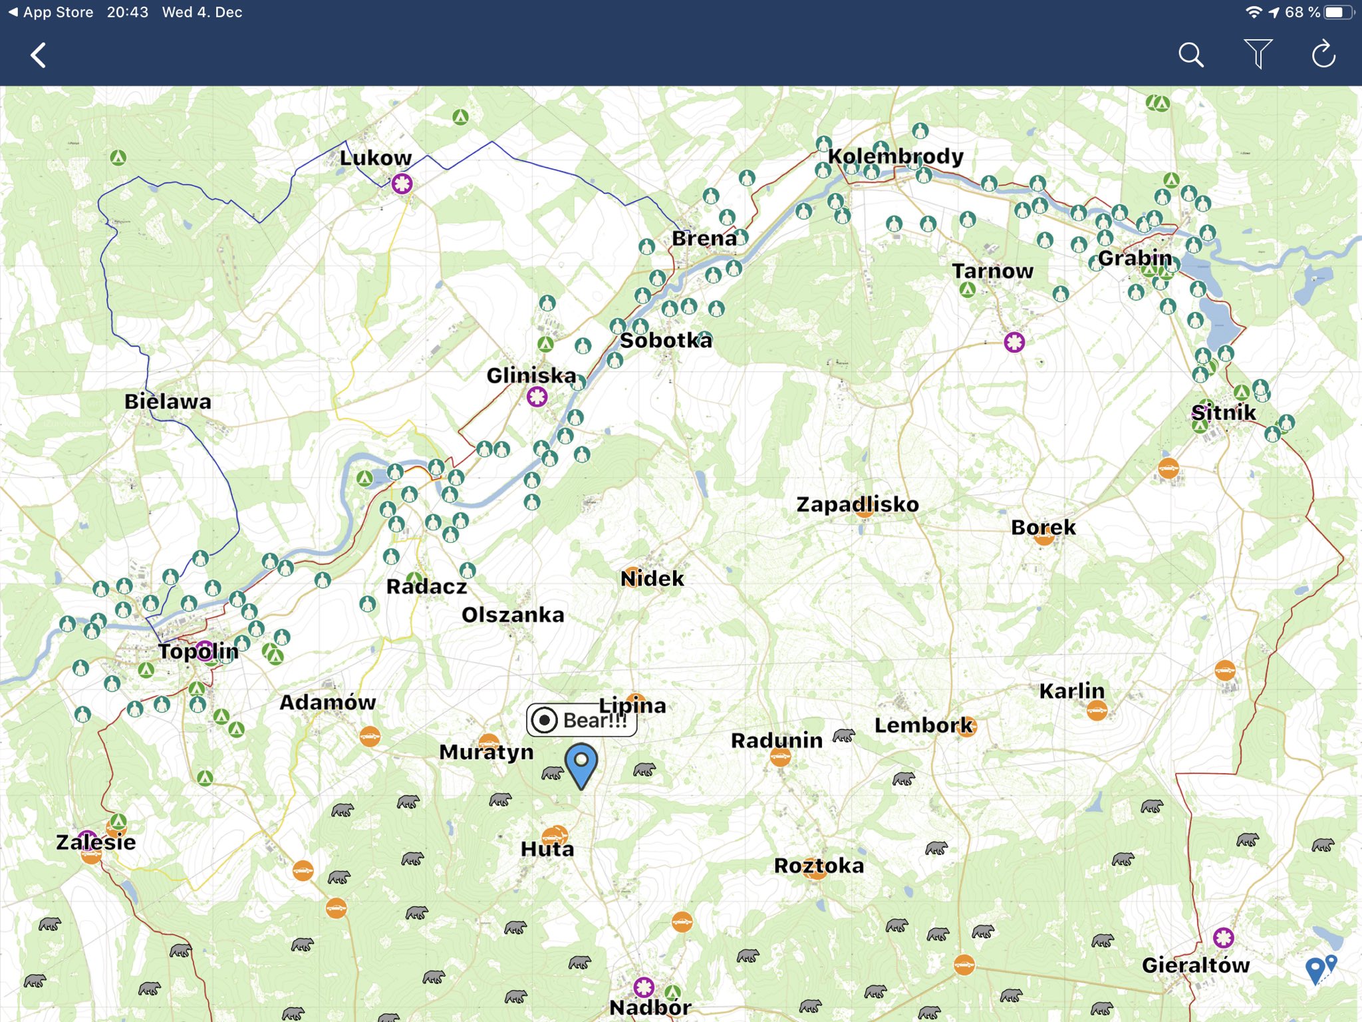Image resolution: width=1362 pixels, height=1022 pixels.
Task: Tap the refresh map icon
Action: tap(1323, 55)
